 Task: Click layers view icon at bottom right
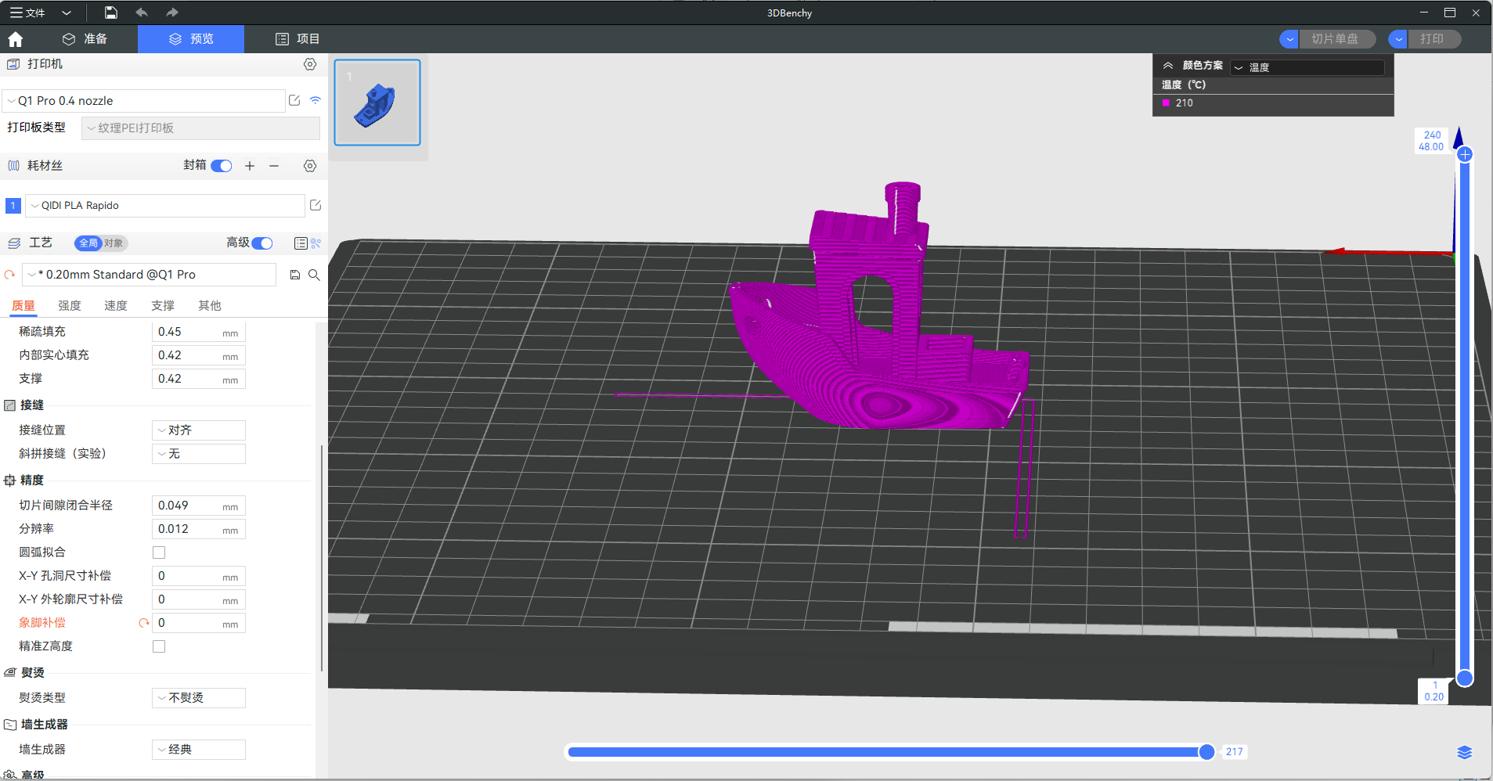1464,752
